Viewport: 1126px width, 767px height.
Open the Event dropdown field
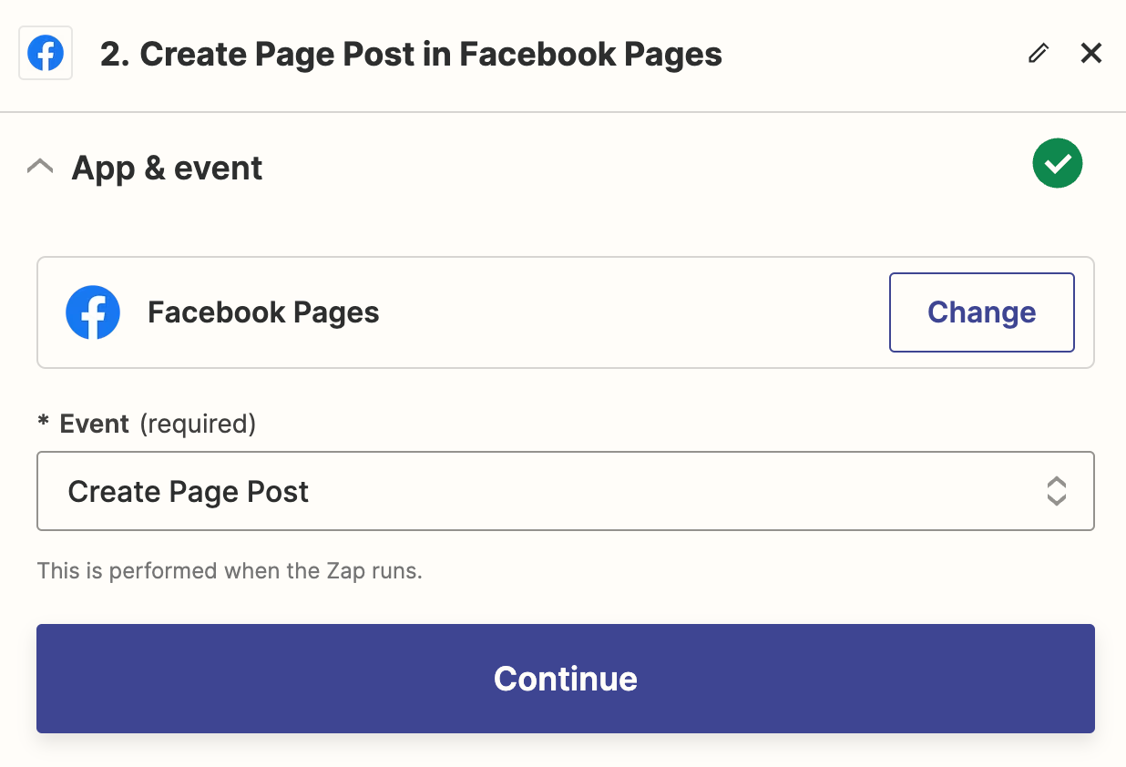pos(565,491)
